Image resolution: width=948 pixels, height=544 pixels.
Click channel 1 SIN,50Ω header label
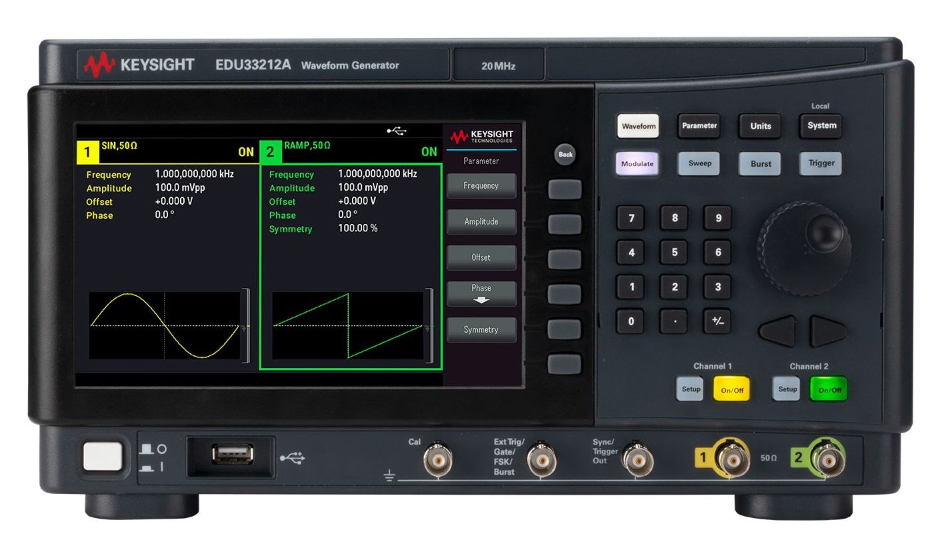(x=119, y=145)
